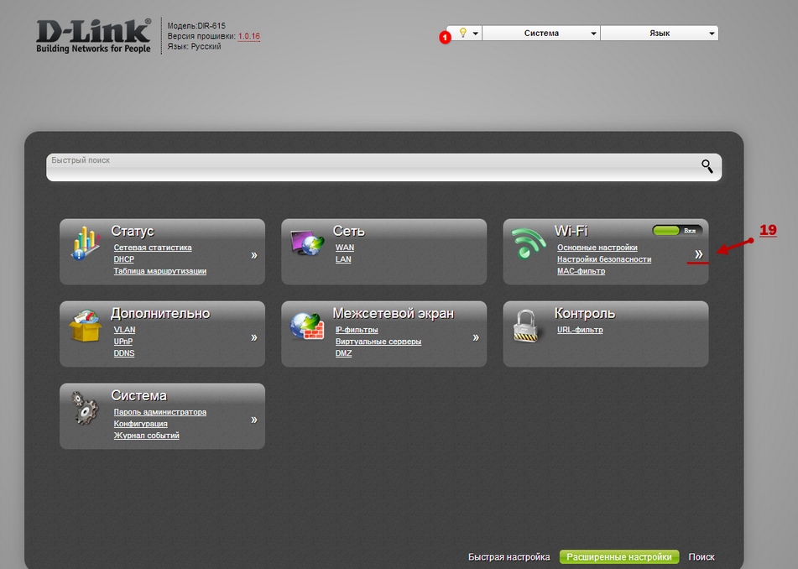This screenshot has height=569, width=798.
Task: Open Сетевая статистика link
Action: click(x=153, y=248)
